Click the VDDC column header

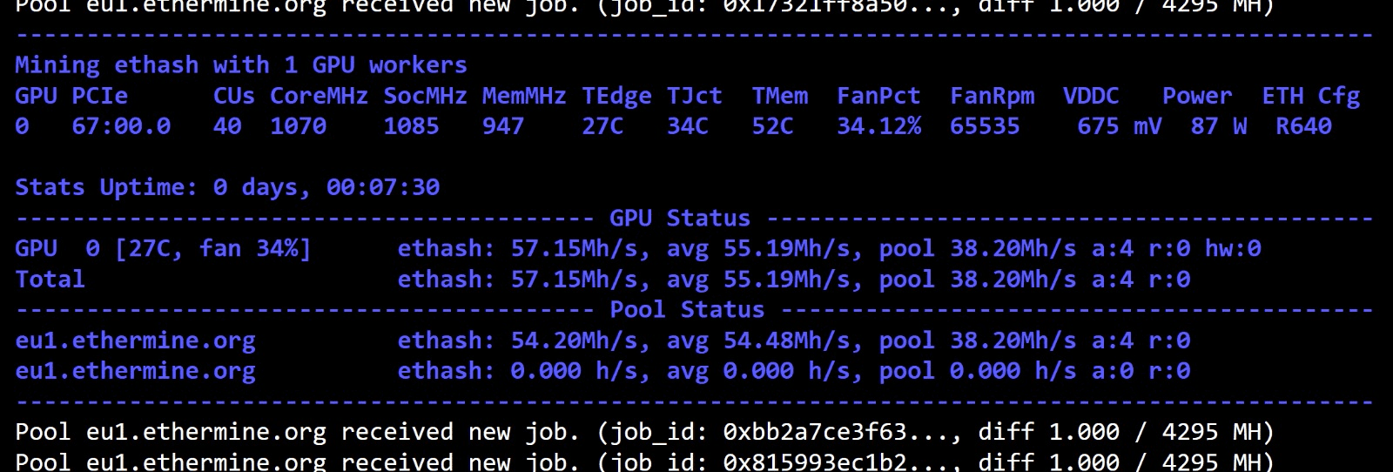point(1091,96)
